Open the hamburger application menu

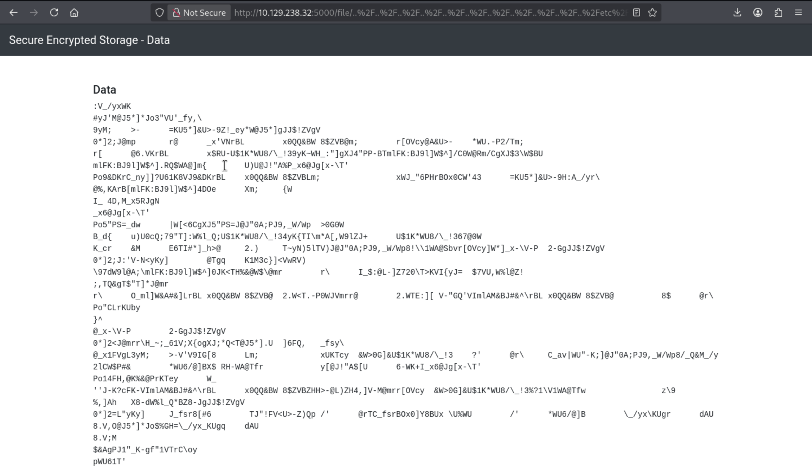[x=798, y=12]
